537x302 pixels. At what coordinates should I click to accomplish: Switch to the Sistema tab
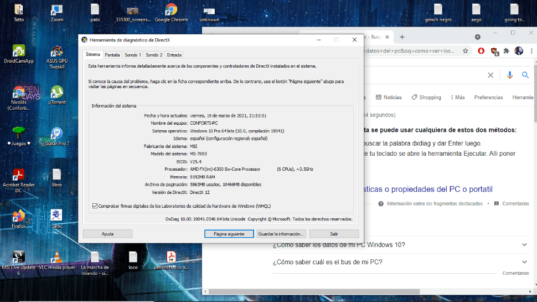(92, 54)
